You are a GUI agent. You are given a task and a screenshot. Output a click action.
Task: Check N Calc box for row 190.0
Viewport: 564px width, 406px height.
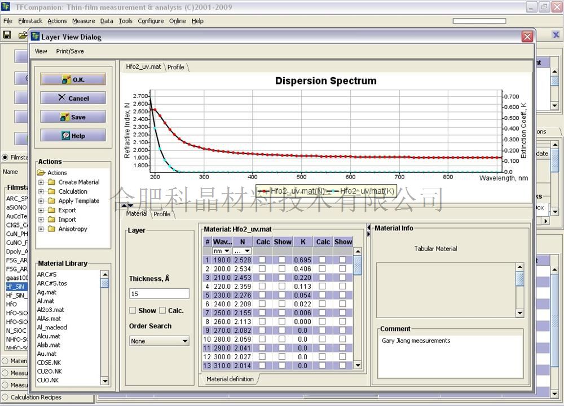click(x=262, y=260)
